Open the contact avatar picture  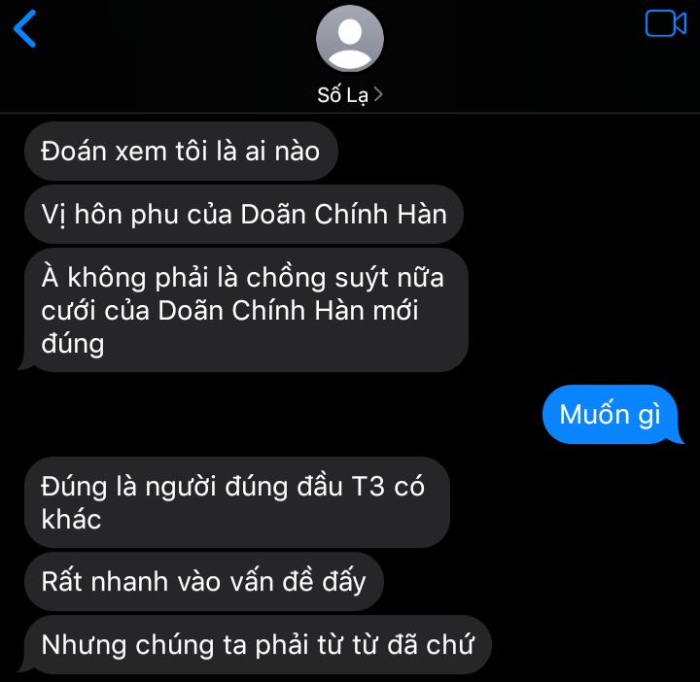(x=350, y=38)
